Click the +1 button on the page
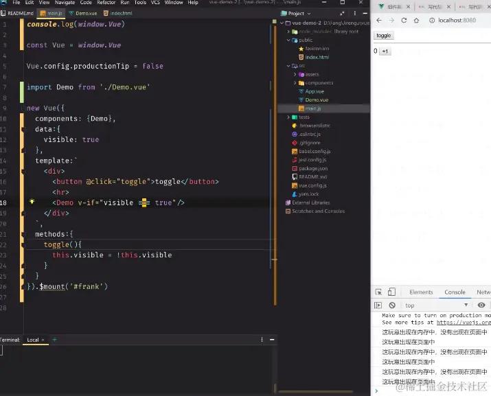 click(x=385, y=51)
